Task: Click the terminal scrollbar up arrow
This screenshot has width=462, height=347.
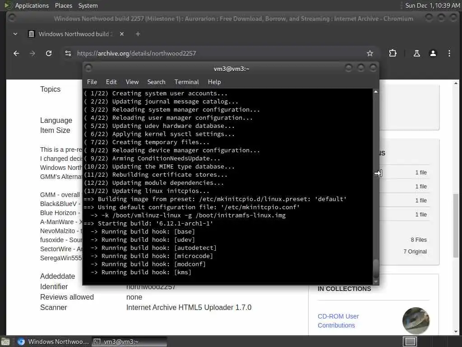Action: click(376, 92)
